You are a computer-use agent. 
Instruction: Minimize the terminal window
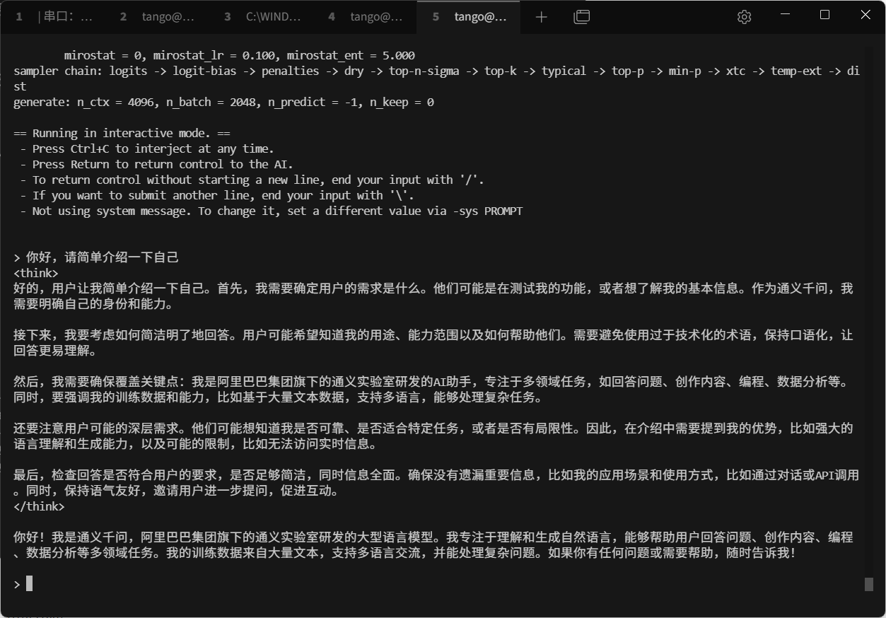tap(784, 15)
